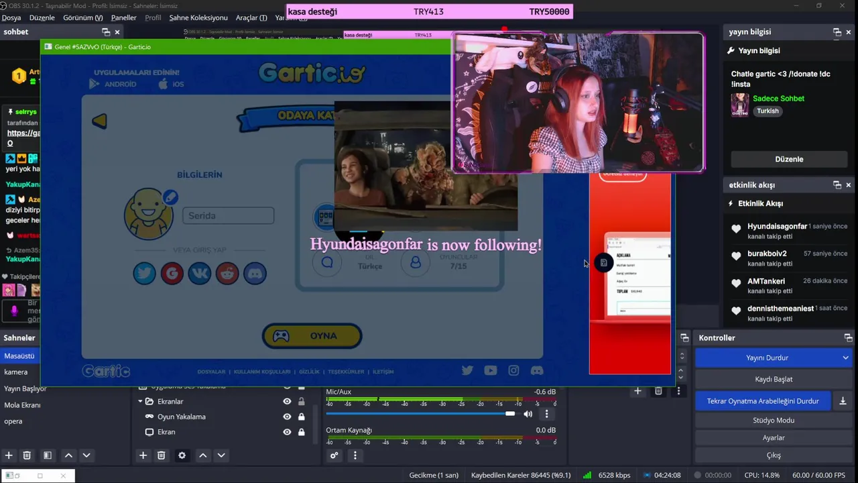The height and width of the screenshot is (483, 858).
Task: Open scene filters icon in Sahneler toolbar
Action: [48, 455]
